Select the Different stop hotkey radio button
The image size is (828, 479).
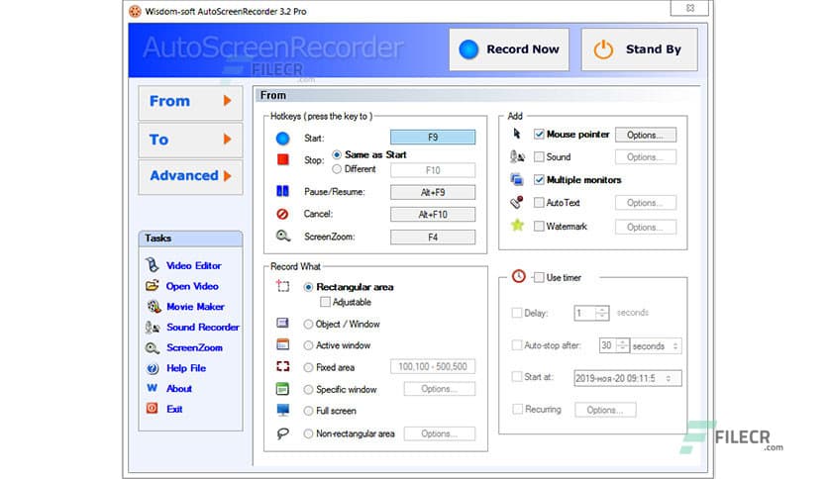tap(337, 169)
